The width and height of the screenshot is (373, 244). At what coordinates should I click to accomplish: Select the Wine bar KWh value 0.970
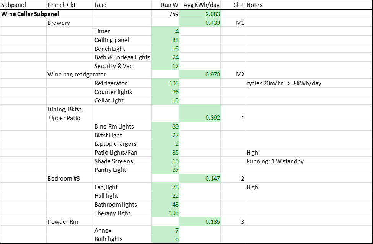tap(212, 75)
